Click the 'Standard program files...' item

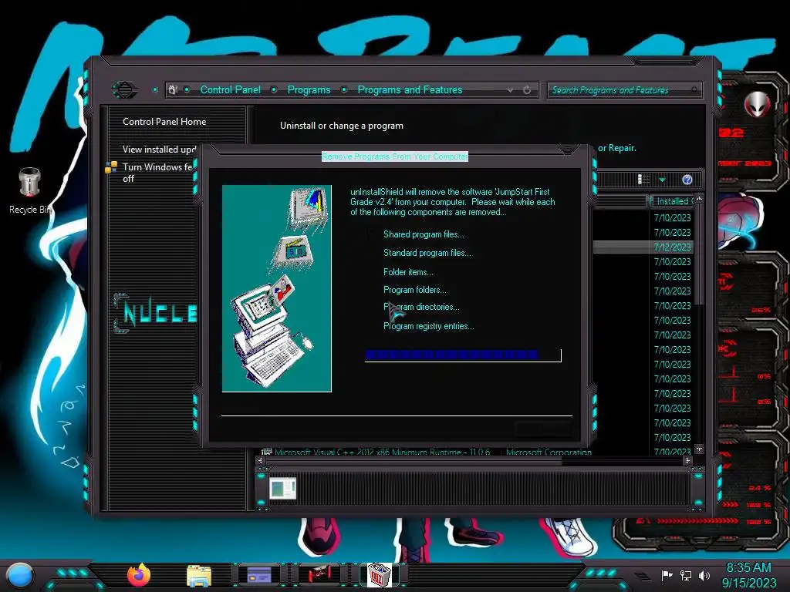(x=427, y=253)
